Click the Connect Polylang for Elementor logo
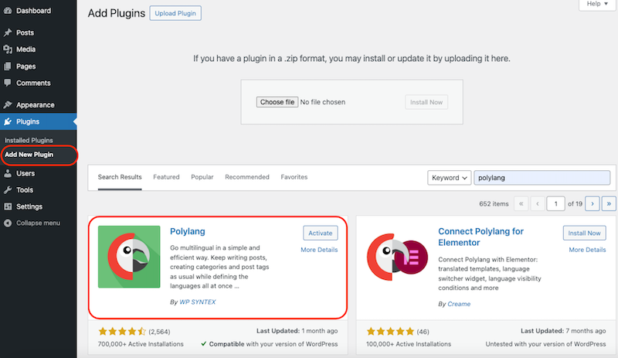This screenshot has height=358, width=618. tap(397, 257)
